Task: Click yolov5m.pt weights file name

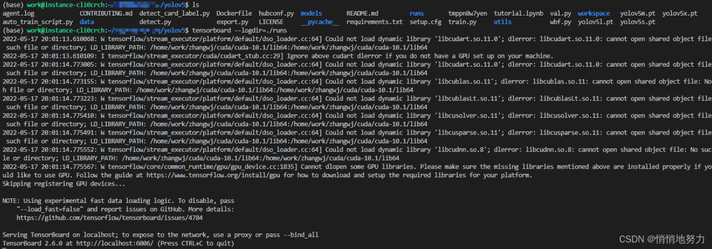Action: [637, 13]
